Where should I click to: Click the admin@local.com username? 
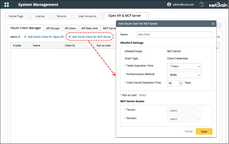[183, 5]
